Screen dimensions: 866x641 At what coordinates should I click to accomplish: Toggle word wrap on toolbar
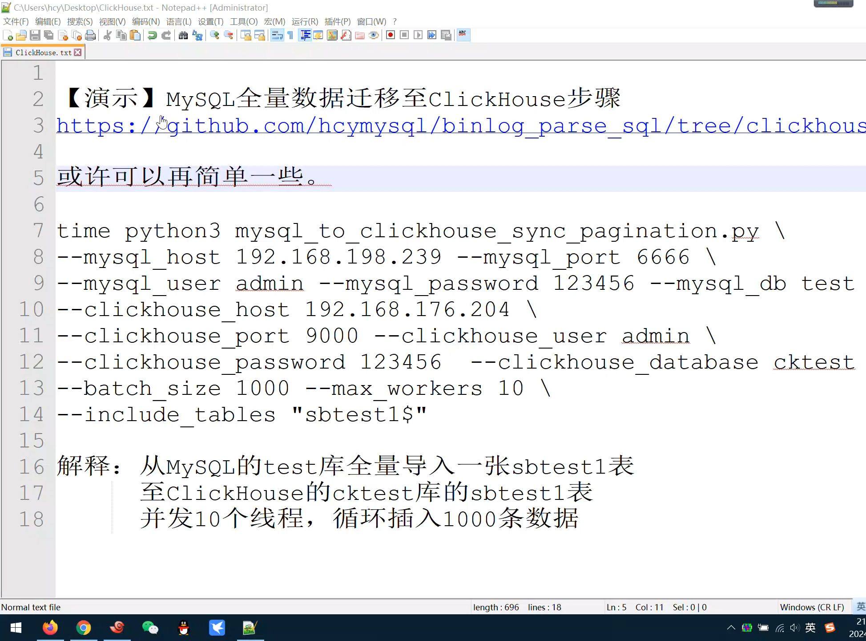click(x=278, y=35)
